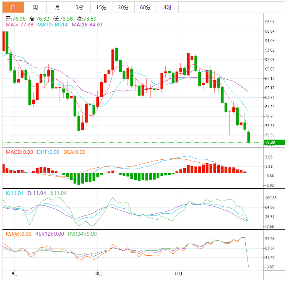The image size is (289, 283).
Task: Switch to the 月 monthly tab
Action: coord(57,7)
